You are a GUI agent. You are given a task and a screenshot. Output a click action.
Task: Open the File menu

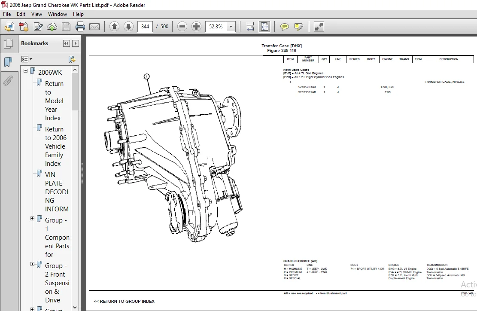(7, 14)
